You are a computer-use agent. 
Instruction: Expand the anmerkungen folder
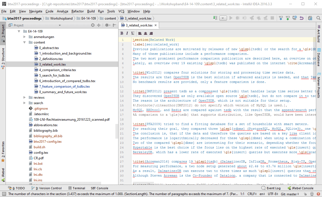point(24,37)
